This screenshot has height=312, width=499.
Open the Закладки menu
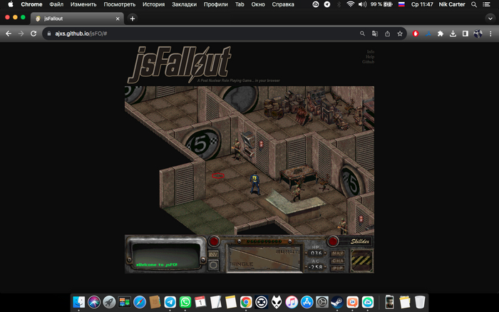[184, 4]
